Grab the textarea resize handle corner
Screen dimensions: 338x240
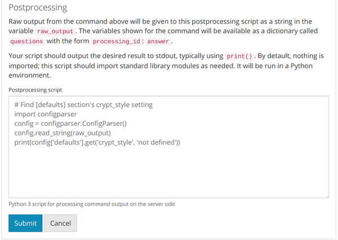pos(327,195)
